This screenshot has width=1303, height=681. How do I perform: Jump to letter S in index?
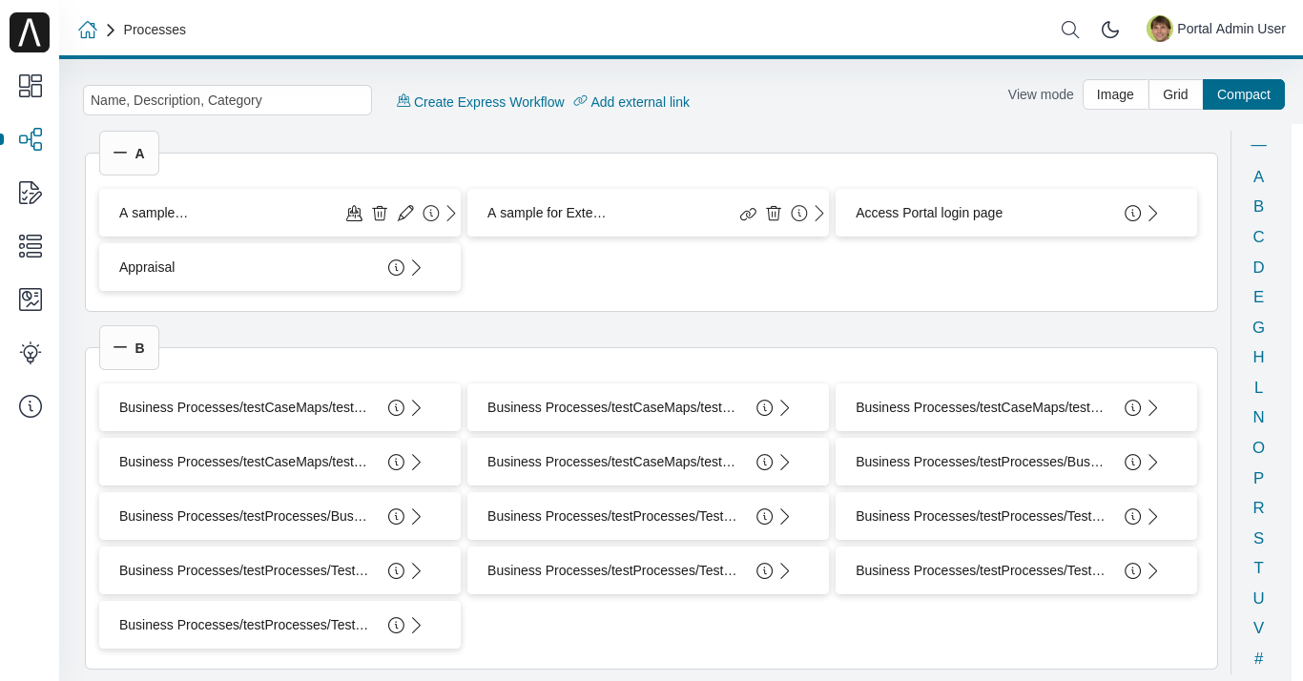click(1258, 538)
